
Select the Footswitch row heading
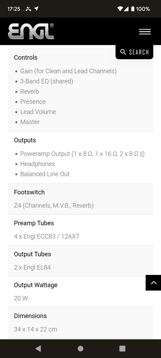pyautogui.click(x=29, y=192)
